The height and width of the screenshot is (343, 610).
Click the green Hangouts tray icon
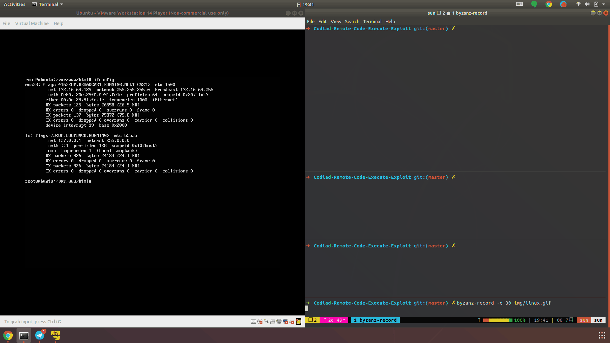tap(534, 4)
